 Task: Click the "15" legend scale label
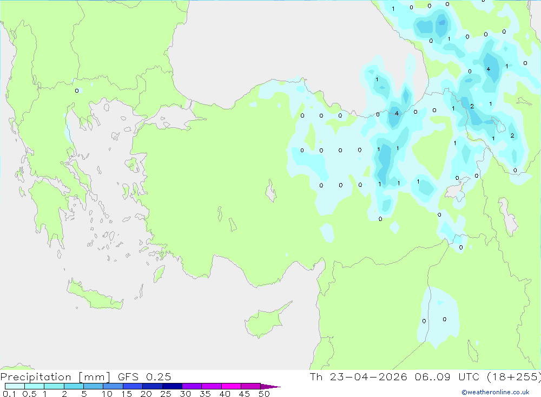127,394
